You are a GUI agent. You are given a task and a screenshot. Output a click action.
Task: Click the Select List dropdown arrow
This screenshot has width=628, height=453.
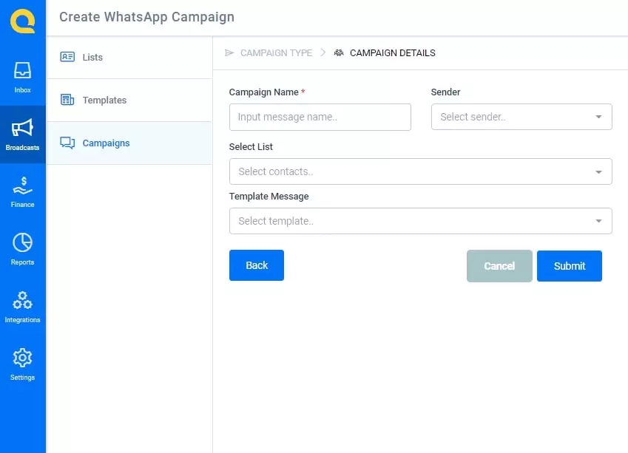pyautogui.click(x=598, y=171)
